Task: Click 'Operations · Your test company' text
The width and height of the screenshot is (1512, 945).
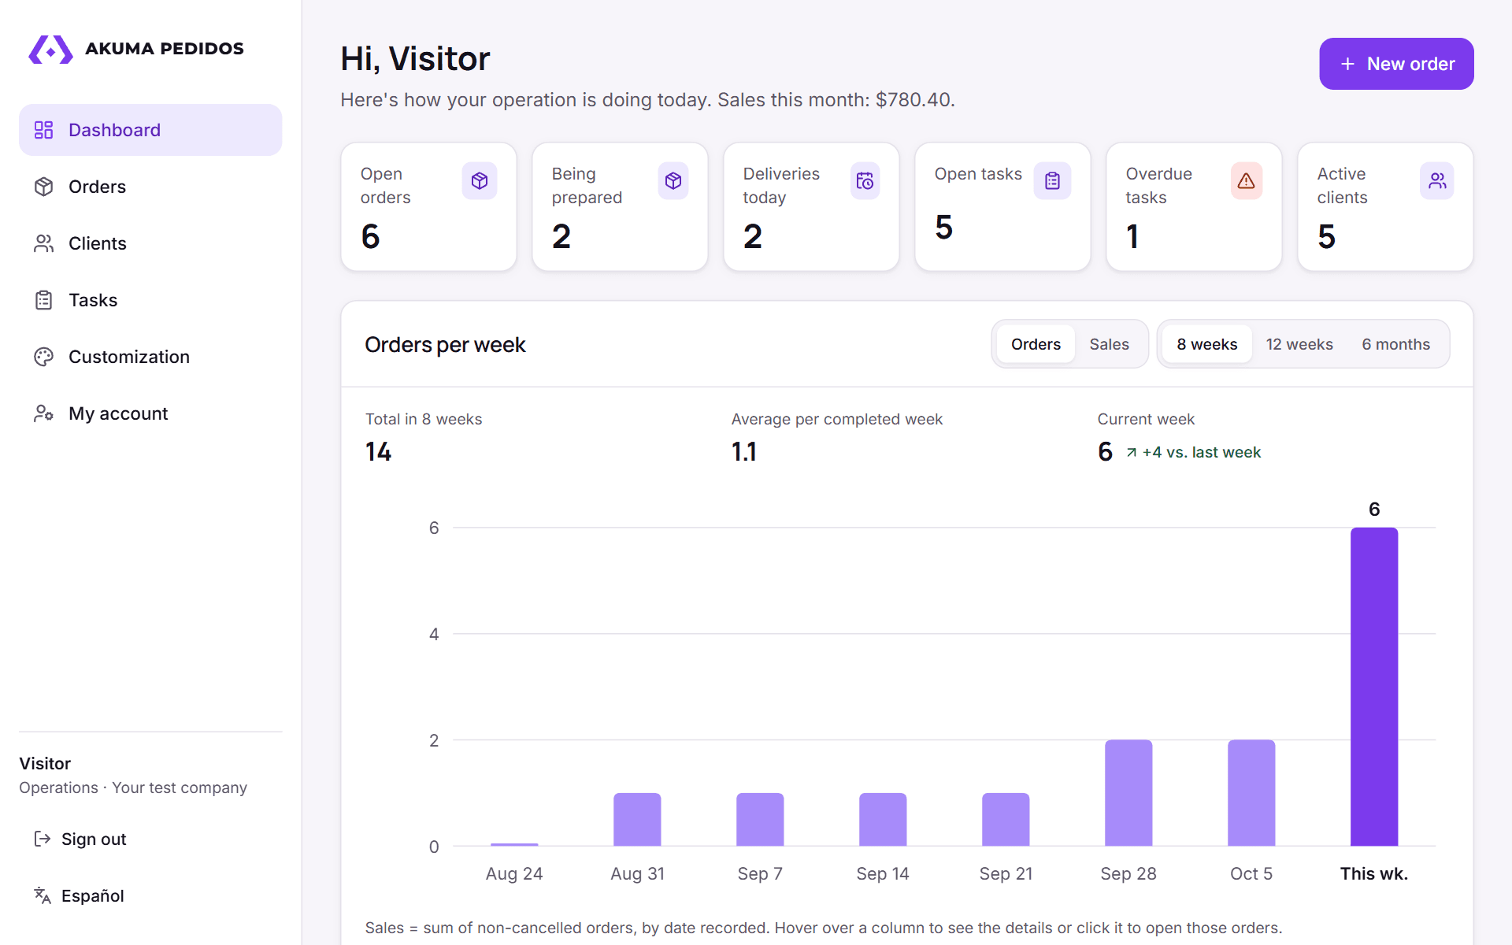Action: [133, 787]
